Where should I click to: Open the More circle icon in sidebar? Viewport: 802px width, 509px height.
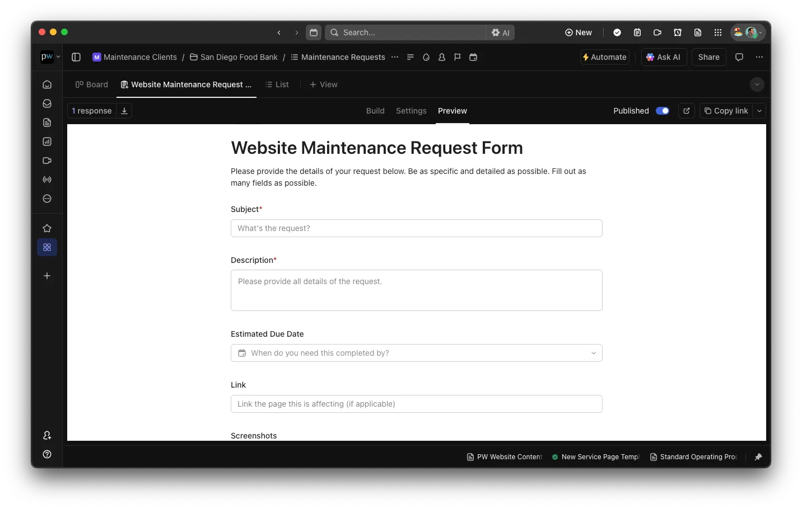click(x=47, y=199)
